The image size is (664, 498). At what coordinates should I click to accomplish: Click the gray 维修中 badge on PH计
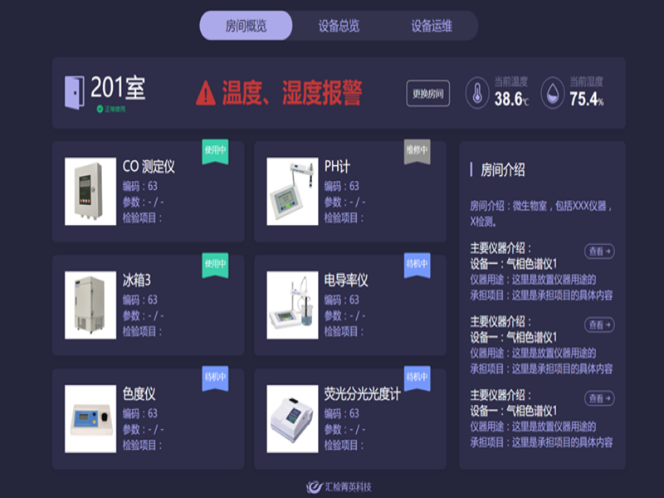pos(417,151)
